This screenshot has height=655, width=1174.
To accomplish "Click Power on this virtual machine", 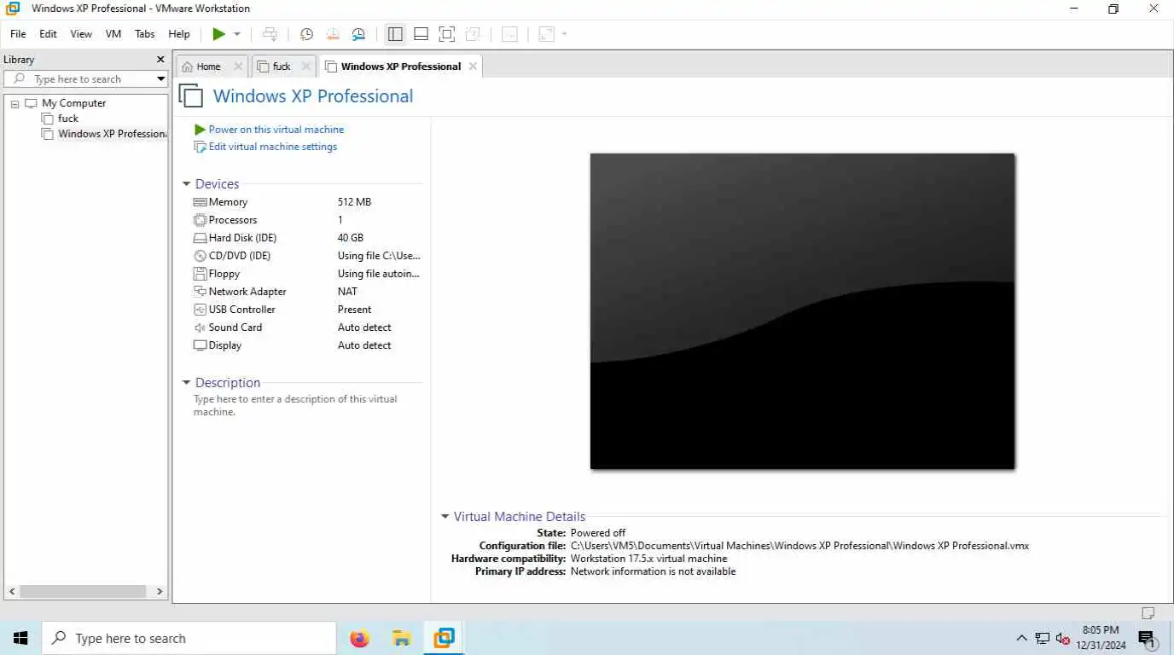I will click(276, 130).
